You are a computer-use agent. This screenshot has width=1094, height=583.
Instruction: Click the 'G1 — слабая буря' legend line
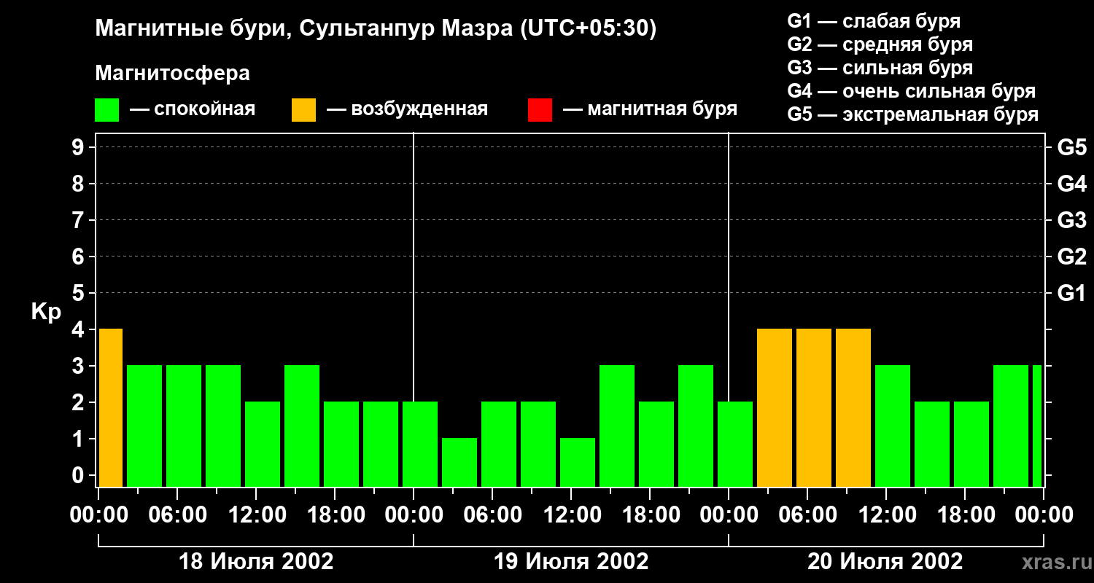click(874, 21)
